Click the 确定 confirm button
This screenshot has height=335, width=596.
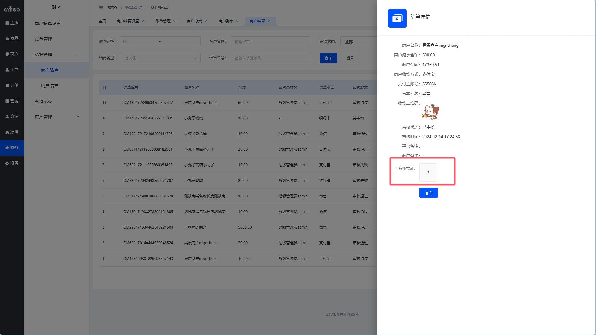[428, 193]
